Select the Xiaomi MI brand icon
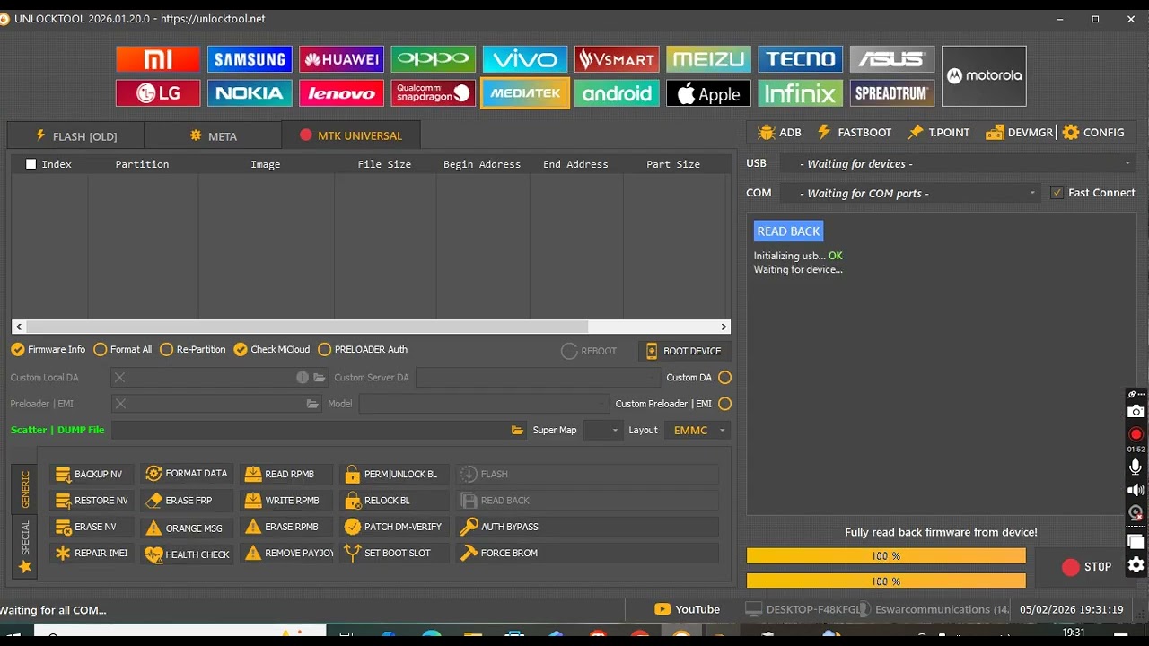Viewport: 1149px width, 646px height. 158,59
